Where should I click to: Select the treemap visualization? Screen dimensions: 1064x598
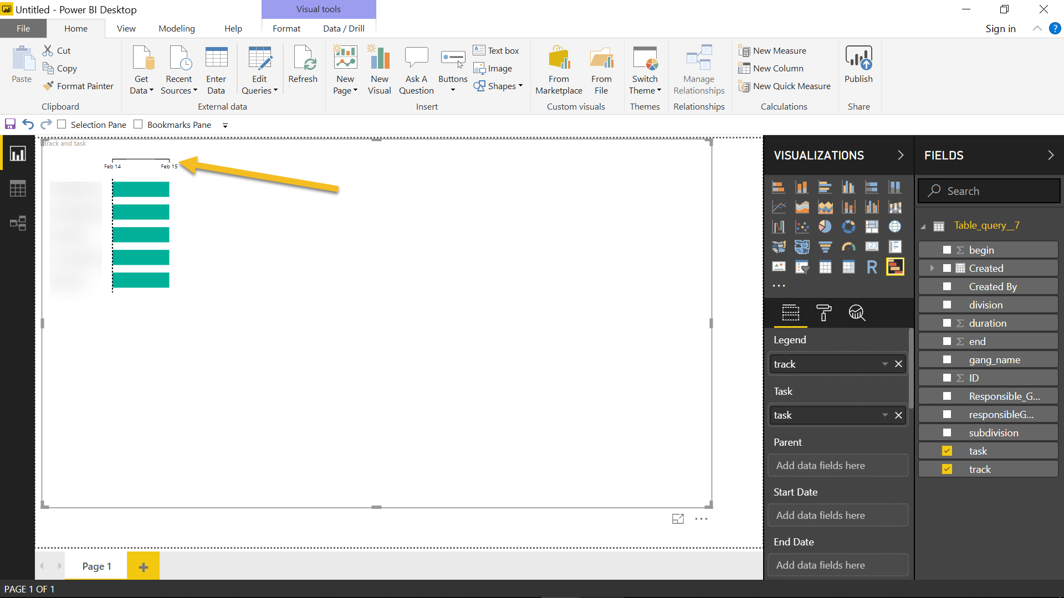point(872,226)
